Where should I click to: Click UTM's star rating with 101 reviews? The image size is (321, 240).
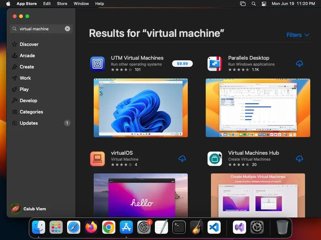point(126,70)
